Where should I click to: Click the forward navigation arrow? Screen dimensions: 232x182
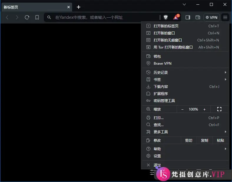point(17,17)
